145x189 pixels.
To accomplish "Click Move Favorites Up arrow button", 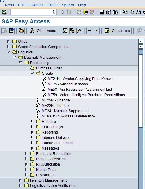I will [x=97, y=31].
